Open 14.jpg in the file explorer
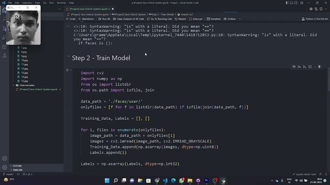The width and height of the screenshot is (330, 185). point(24,77)
